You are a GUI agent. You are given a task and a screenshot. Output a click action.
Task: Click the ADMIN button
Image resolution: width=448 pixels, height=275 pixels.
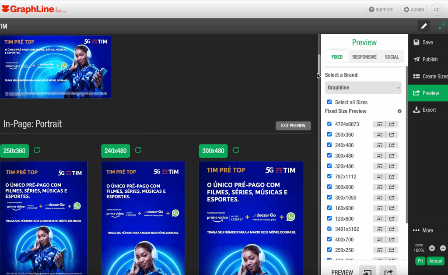click(414, 10)
